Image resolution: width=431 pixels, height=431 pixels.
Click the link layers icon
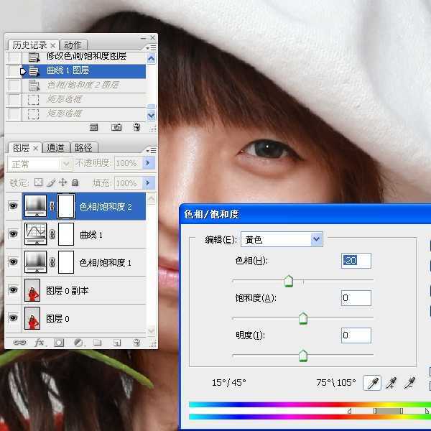tap(19, 343)
